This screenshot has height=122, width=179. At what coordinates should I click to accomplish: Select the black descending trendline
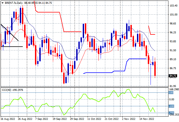pos(9,33)
